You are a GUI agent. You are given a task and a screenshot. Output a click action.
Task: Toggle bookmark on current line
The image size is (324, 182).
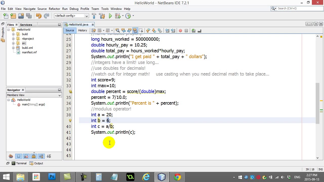[x=160, y=31]
